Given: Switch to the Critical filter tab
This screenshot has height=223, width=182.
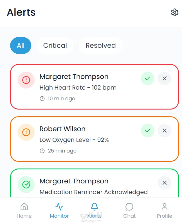Looking at the screenshot, I should point(55,45).
